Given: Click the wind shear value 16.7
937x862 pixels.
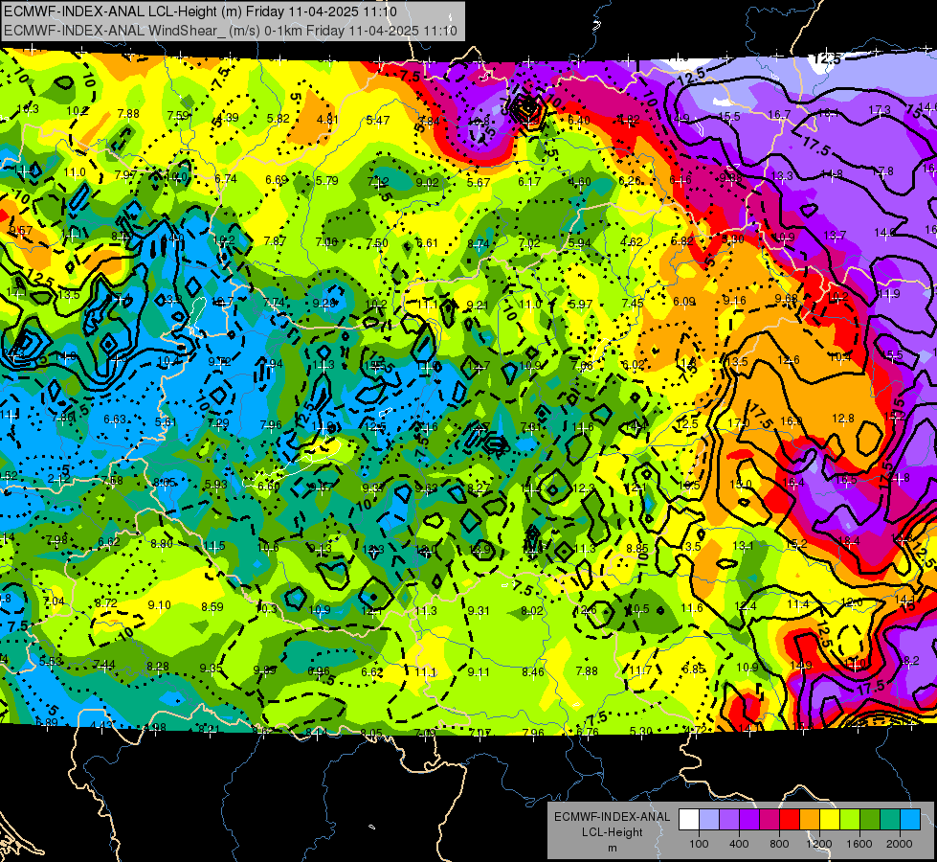Looking at the screenshot, I should pos(779,114).
